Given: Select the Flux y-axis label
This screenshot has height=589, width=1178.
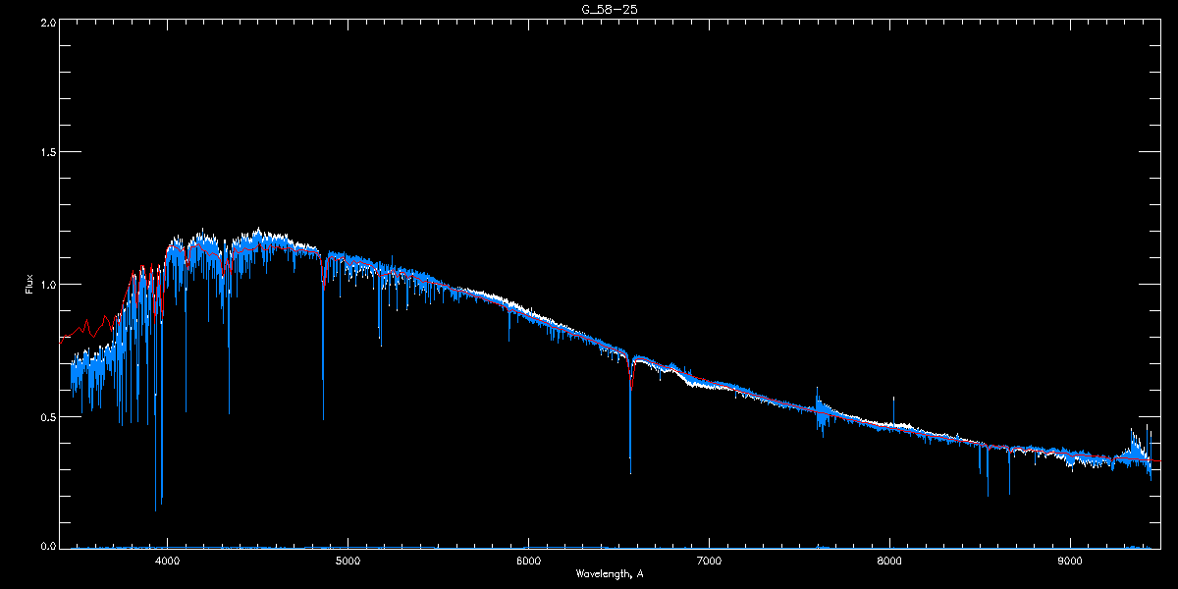Looking at the screenshot, I should (29, 284).
